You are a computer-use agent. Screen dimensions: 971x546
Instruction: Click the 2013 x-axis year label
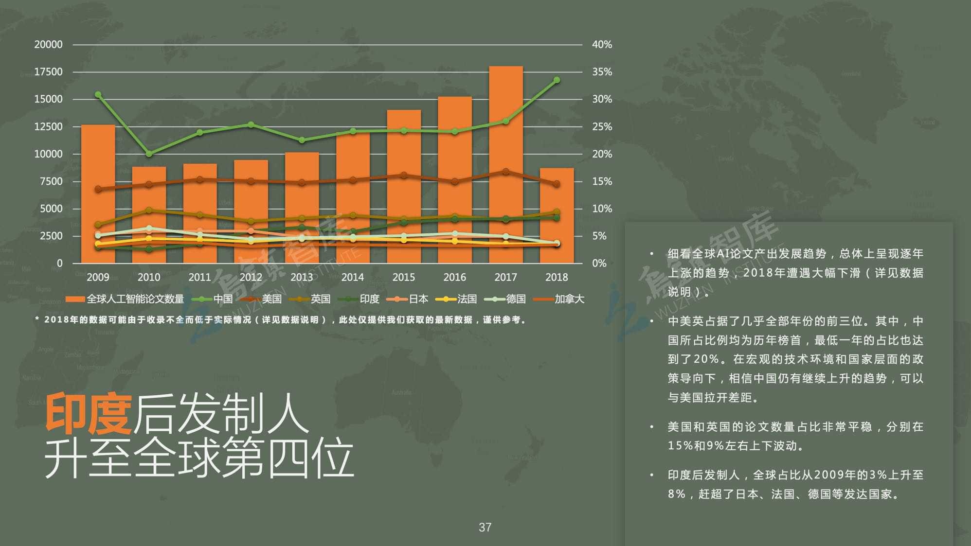tap(302, 277)
